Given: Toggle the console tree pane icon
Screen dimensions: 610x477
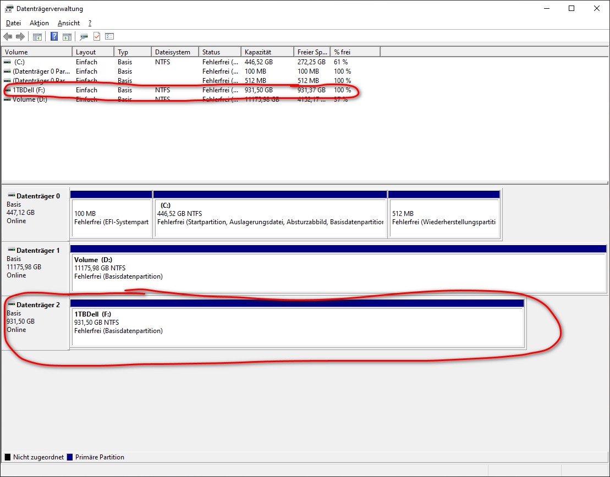Looking at the screenshot, I should [x=37, y=36].
